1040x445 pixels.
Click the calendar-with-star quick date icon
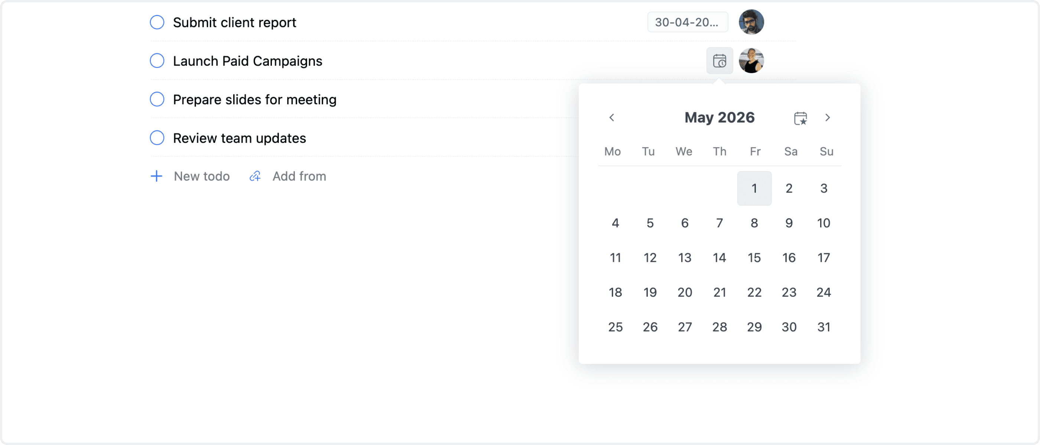(x=800, y=118)
